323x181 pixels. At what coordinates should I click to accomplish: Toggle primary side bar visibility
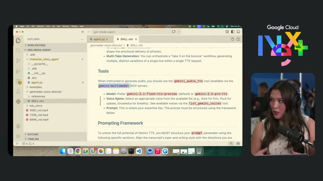tap(233, 32)
